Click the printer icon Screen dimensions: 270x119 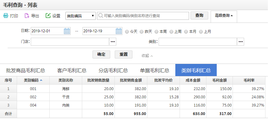click(6, 16)
